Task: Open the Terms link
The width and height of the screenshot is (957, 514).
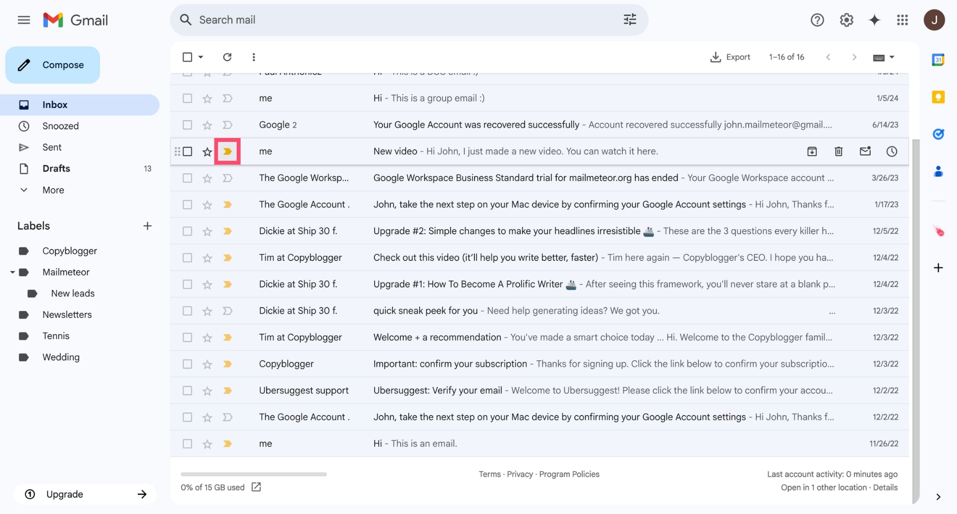Action: (490, 474)
